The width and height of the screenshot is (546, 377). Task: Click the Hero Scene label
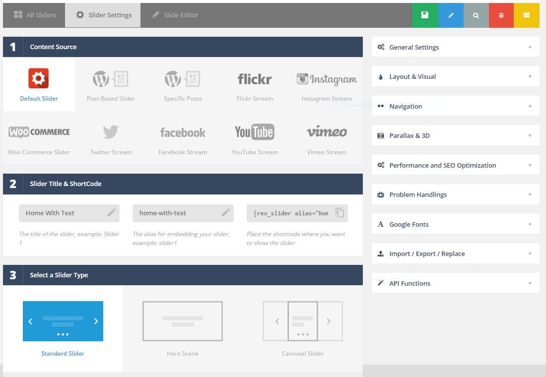pos(183,353)
